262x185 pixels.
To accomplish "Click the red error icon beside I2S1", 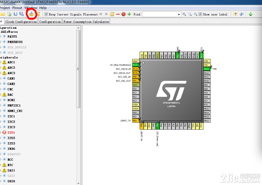I will [4, 133].
